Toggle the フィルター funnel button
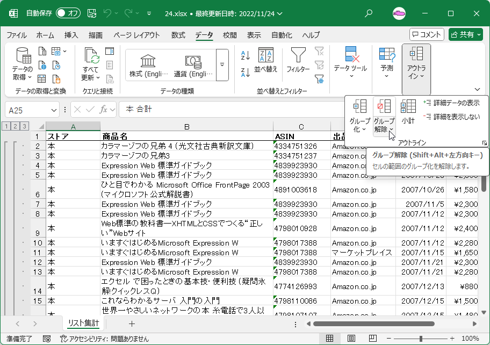The image size is (490, 345). 298,60
